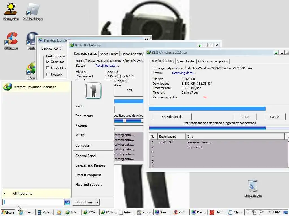The width and height of the screenshot is (289, 216).
Task: Open the Pirif... taskbar item
Action: click(181, 212)
